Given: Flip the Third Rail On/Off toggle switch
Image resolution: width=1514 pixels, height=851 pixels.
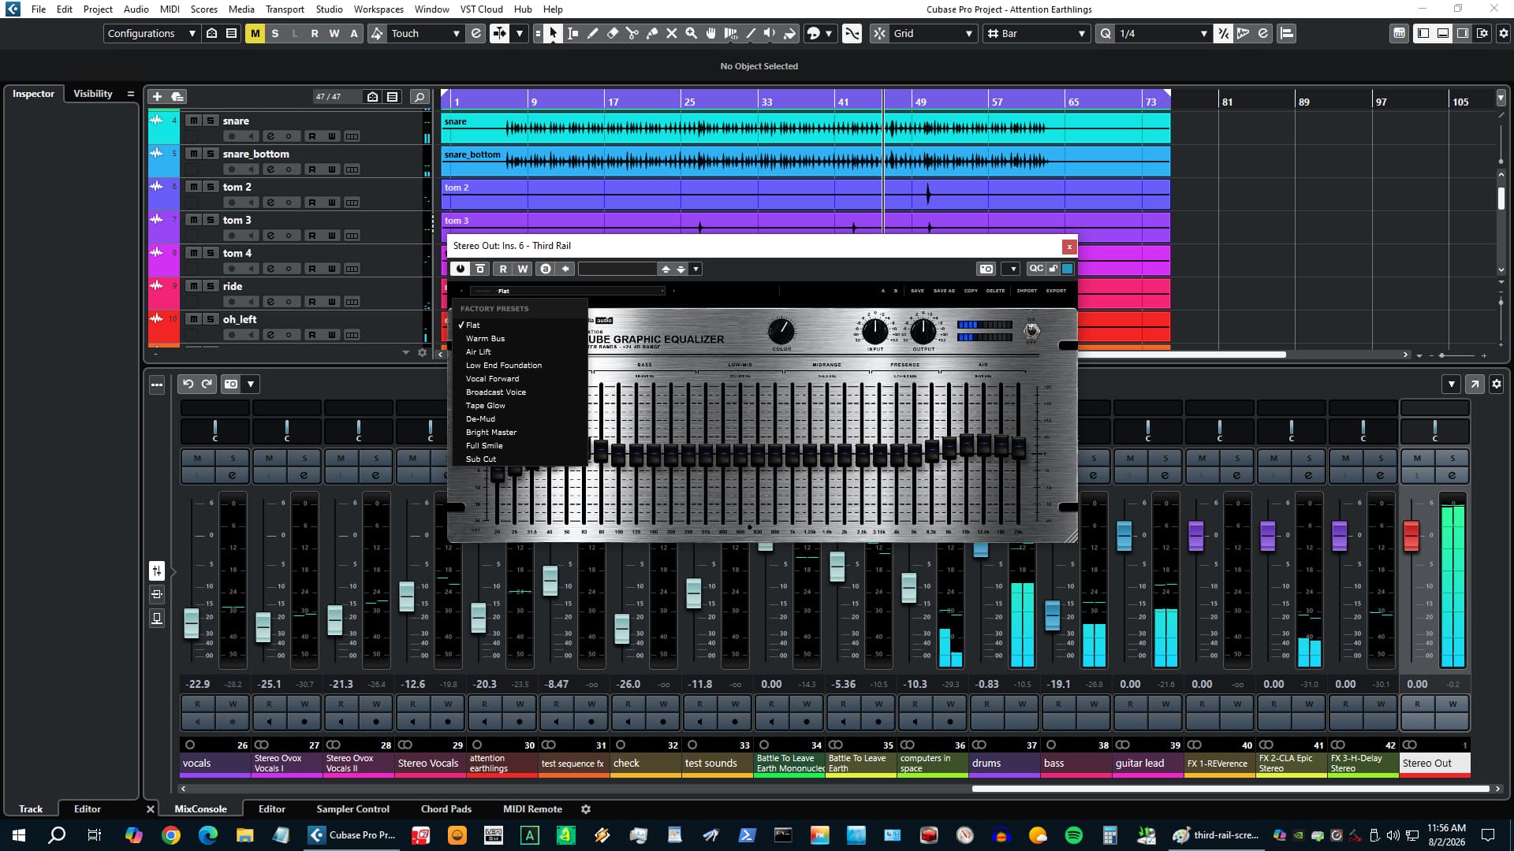Looking at the screenshot, I should click(x=1031, y=331).
